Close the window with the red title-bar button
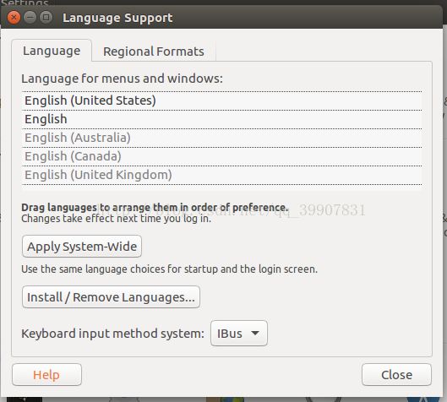 [14, 18]
